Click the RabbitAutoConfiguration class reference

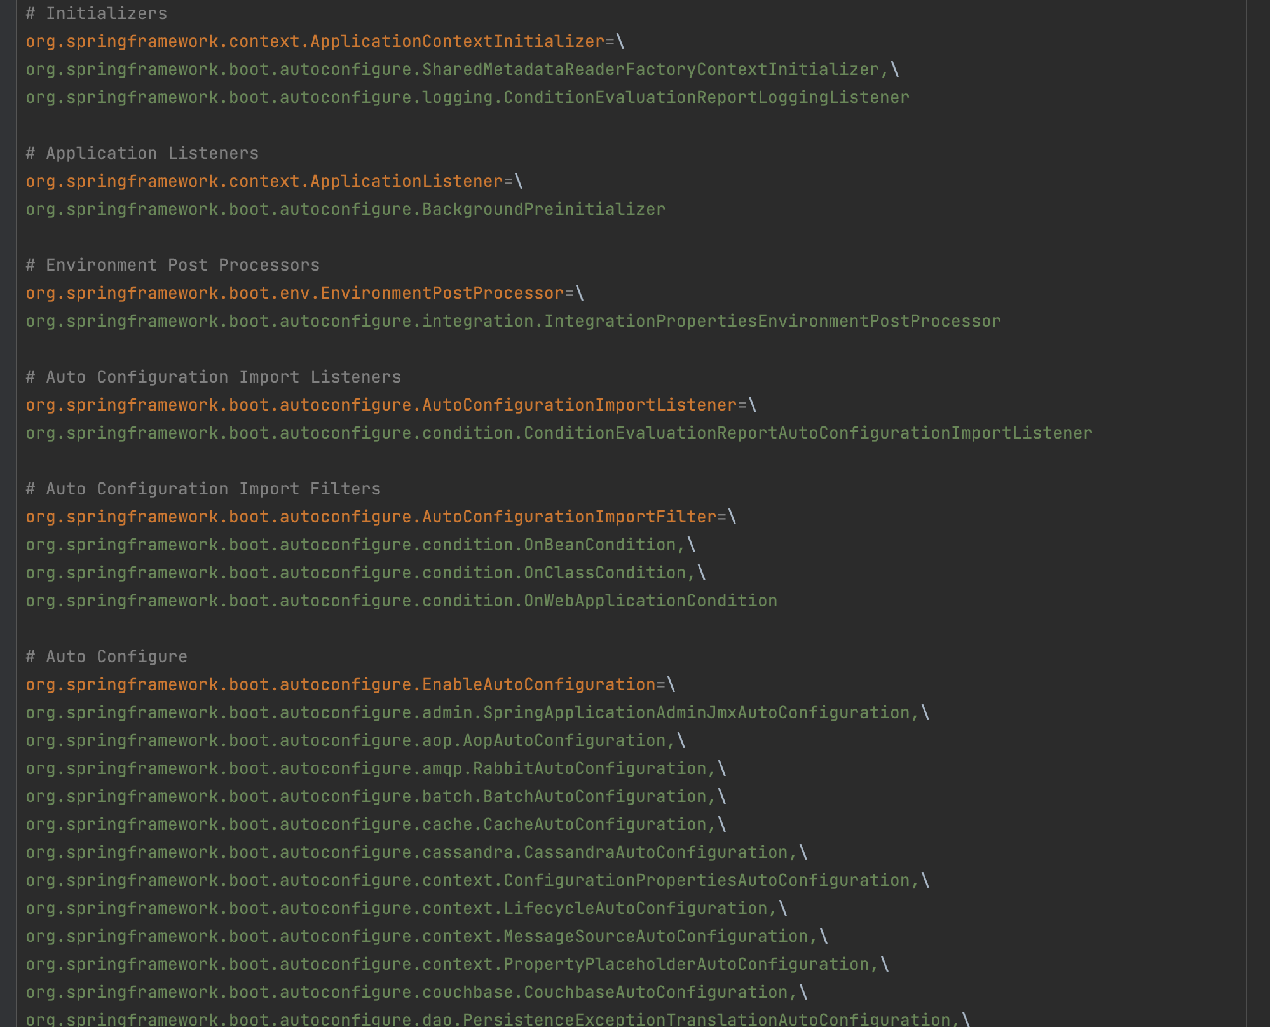pos(589,769)
